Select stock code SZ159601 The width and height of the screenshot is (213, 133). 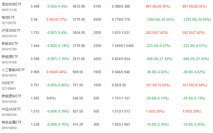[x=9, y=89]
